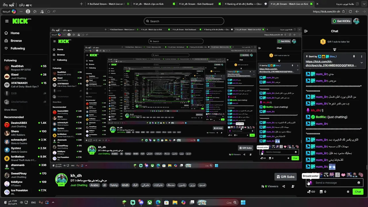This screenshot has width=368, height=207.
Task: Click the khdh tag under stream title
Action: pyautogui.click(x=125, y=185)
